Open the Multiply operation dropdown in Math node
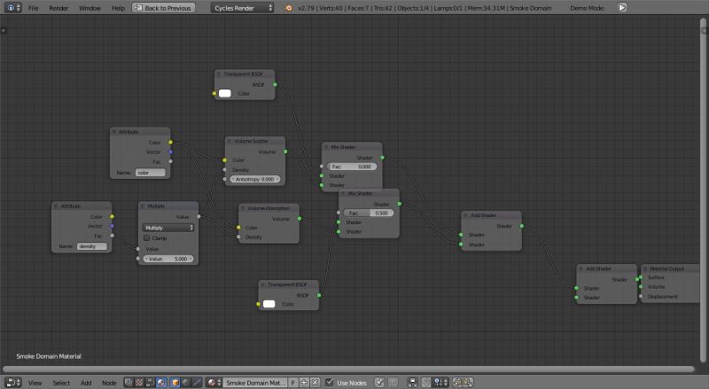This screenshot has width=709, height=389. click(168, 228)
